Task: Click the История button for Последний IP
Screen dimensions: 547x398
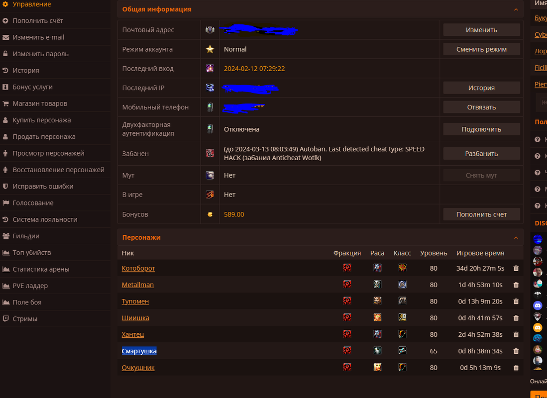Action: click(481, 88)
